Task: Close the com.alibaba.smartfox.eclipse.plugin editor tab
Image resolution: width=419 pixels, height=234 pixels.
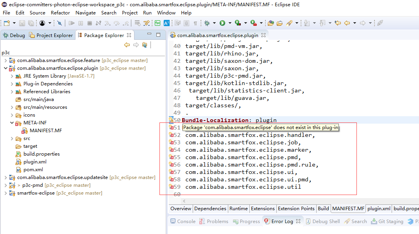Action: click(x=263, y=35)
